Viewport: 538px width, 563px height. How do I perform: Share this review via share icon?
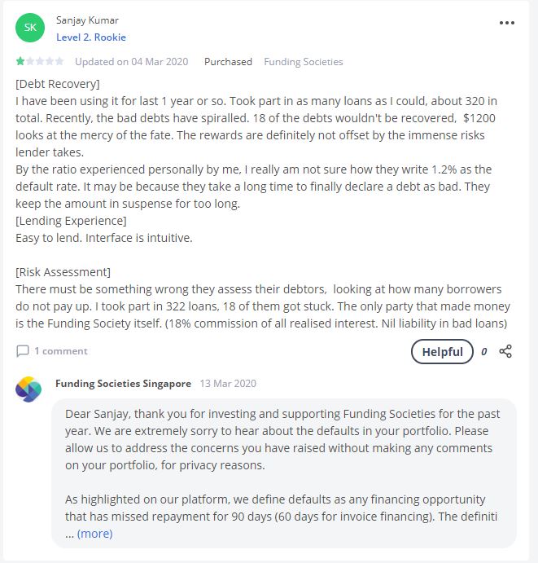(505, 351)
